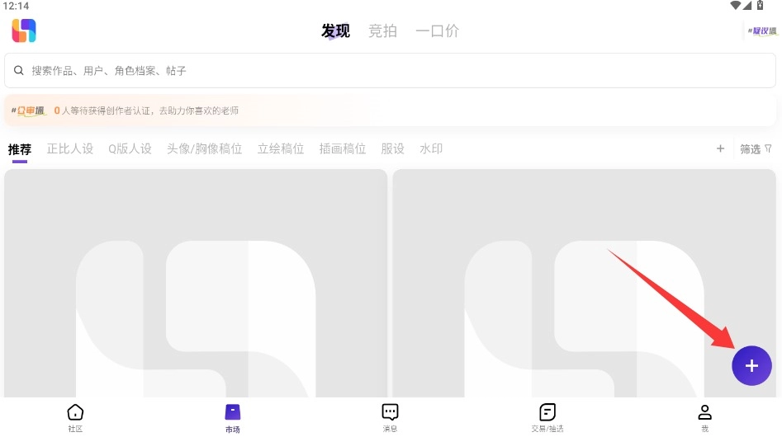Screen dimensions: 782x437
Task: Open the 社区 community home tab
Action: click(x=75, y=417)
